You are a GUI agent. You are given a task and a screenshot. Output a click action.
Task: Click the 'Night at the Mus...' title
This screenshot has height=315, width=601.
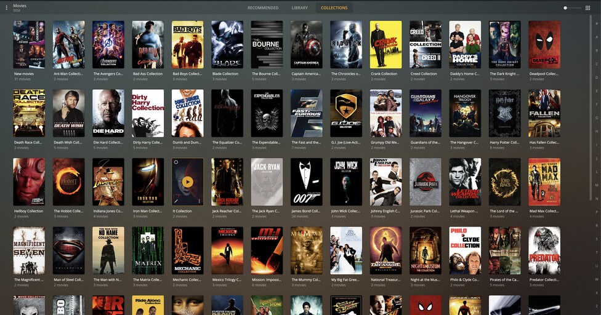(425, 280)
